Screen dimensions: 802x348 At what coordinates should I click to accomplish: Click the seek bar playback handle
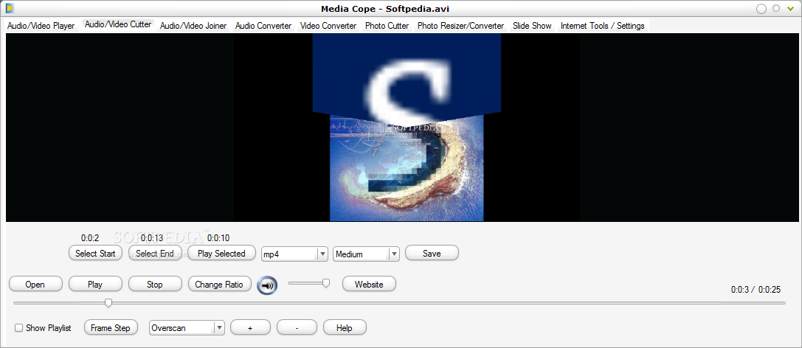(x=108, y=303)
